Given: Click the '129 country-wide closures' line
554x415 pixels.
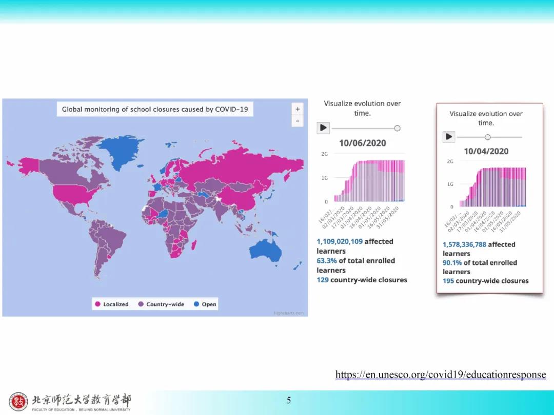Looking at the screenshot, I should [x=362, y=280].
